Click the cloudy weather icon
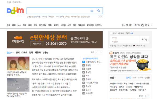Screen dimensions: 157x99 143,25
